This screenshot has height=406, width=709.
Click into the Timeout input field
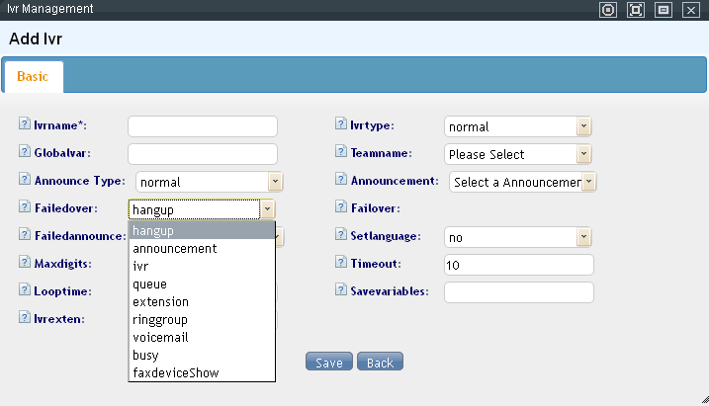coord(518,265)
